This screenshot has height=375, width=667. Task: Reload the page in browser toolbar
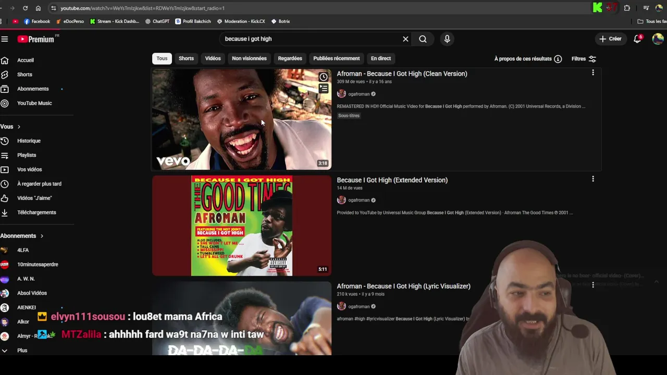25,8
